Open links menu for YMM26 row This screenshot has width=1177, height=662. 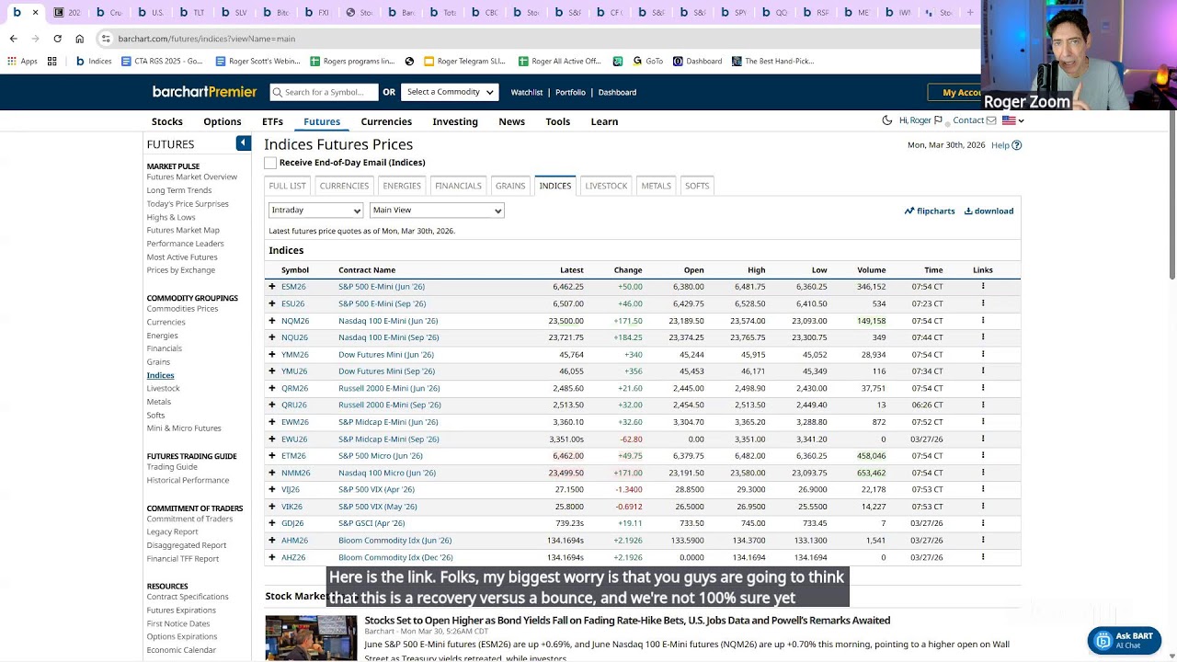pyautogui.click(x=983, y=354)
